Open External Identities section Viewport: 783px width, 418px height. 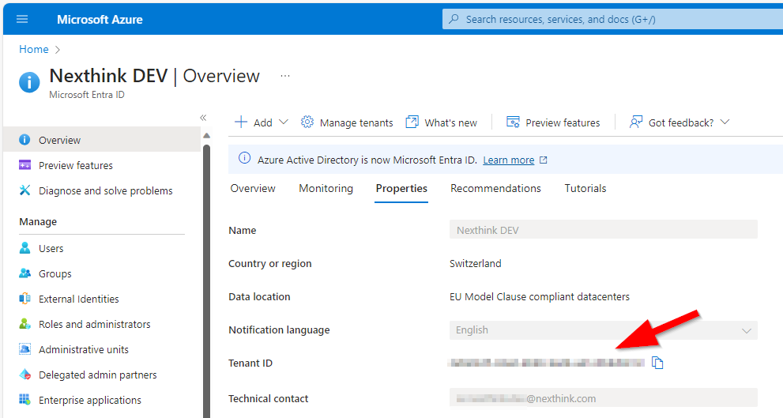[x=78, y=299]
